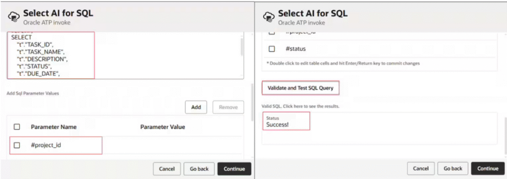Click Validate and Test SQL Query button
The height and width of the screenshot is (179, 507).
point(301,88)
